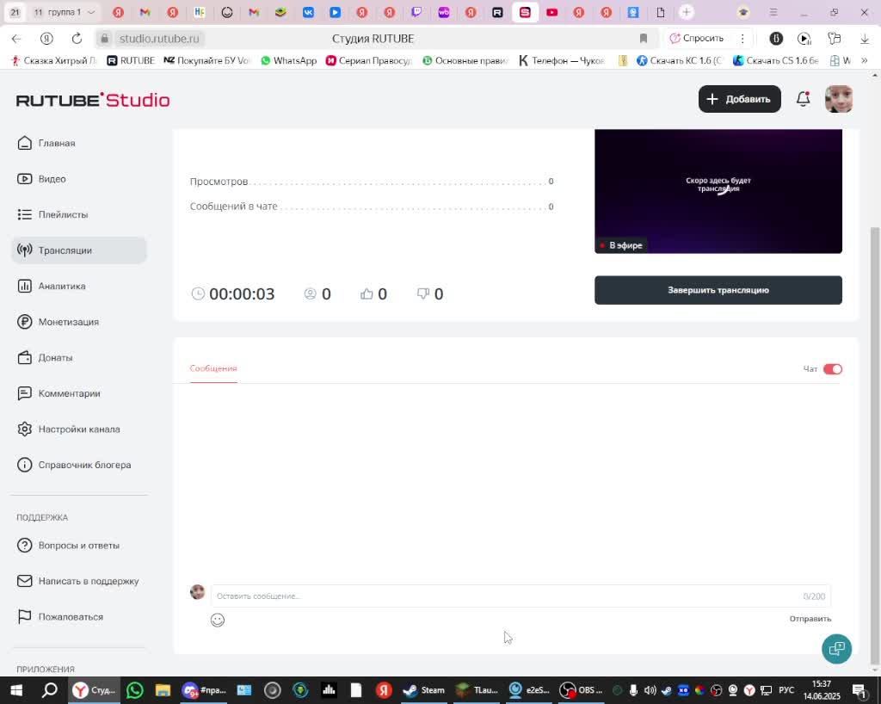Click the live stream preview player
The width and height of the screenshot is (881, 704).
pyautogui.click(x=718, y=191)
